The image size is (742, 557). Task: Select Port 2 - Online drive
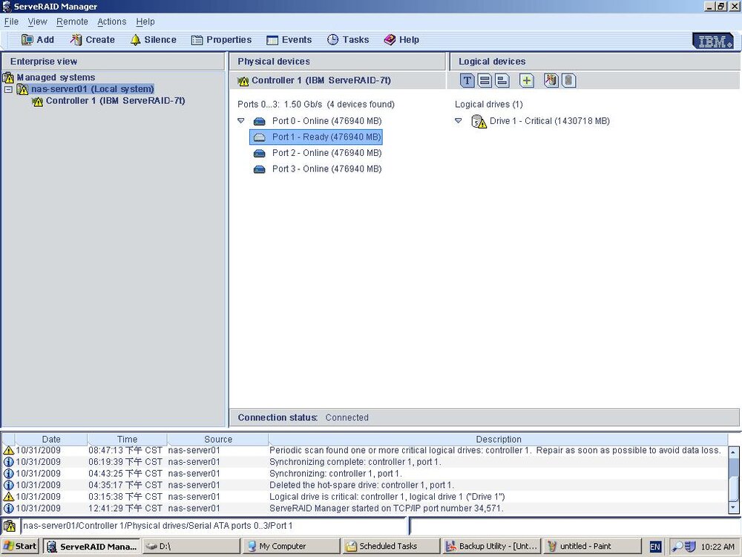(326, 153)
